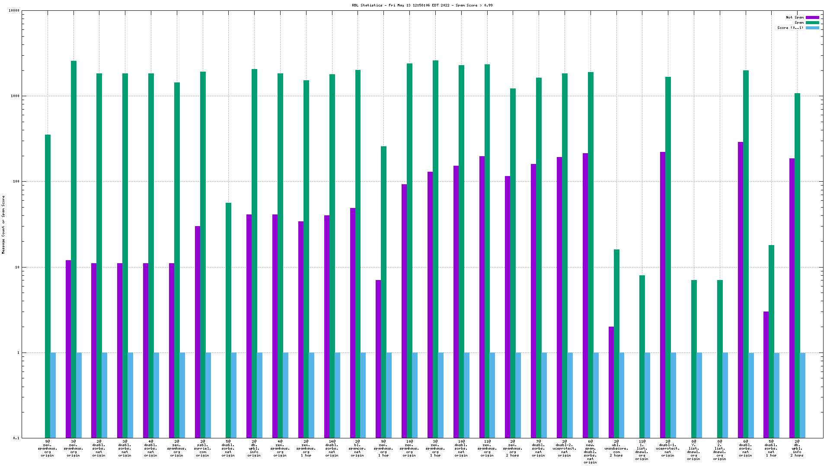This screenshot has width=830, height=466.
Task: Click the RBL Statistics chart title
Action: [x=422, y=6]
